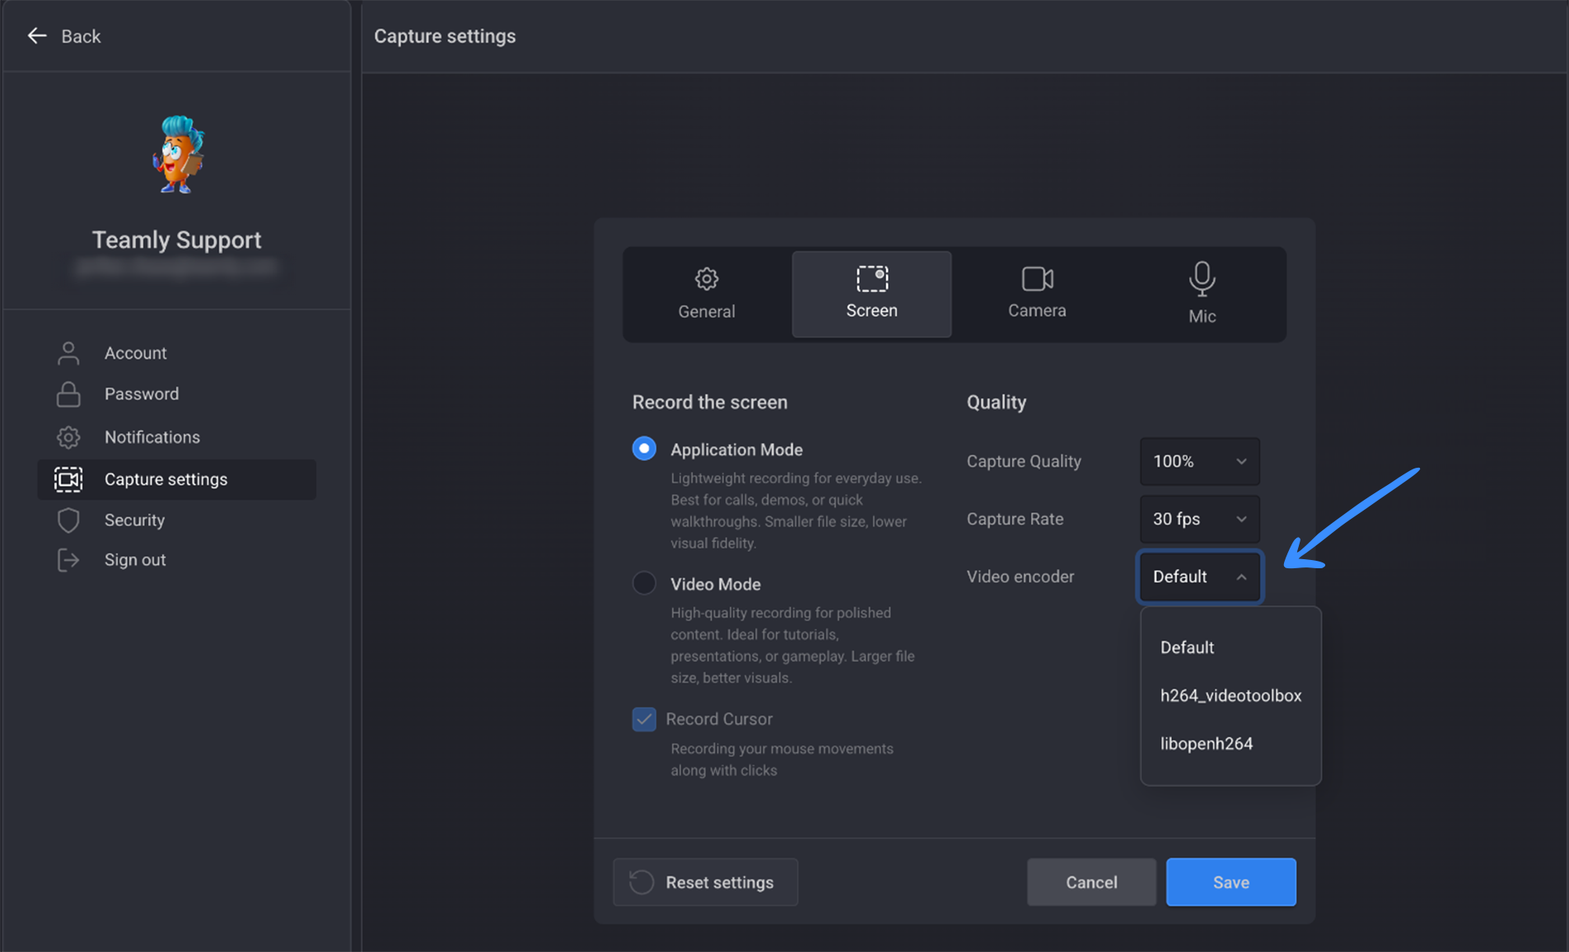This screenshot has width=1569, height=952.
Task: Click the Teamly Support mascot avatar
Action: click(178, 154)
